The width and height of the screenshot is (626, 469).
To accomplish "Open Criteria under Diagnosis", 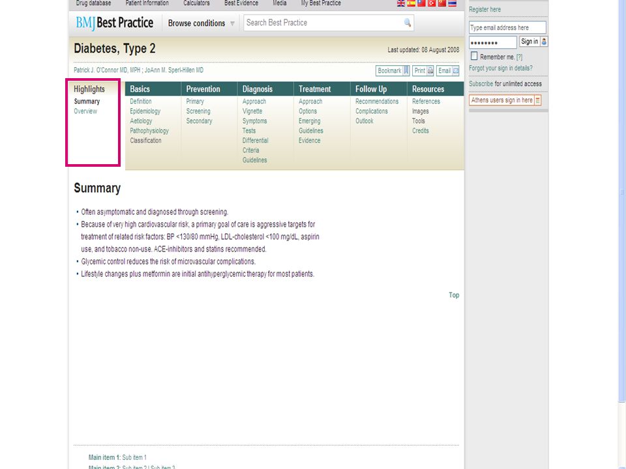I will (250, 150).
